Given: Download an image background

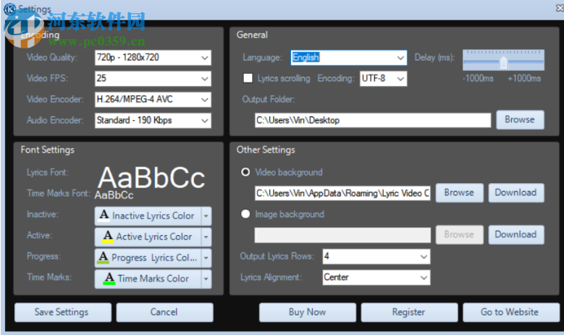Looking at the screenshot, I should click(x=515, y=234).
